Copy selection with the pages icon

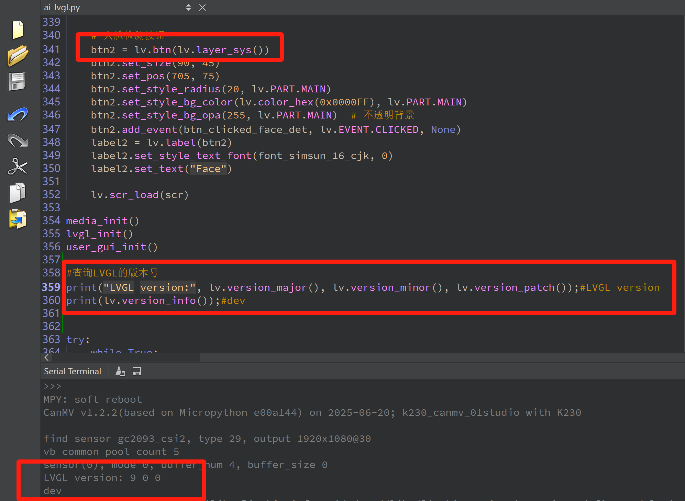point(18,193)
